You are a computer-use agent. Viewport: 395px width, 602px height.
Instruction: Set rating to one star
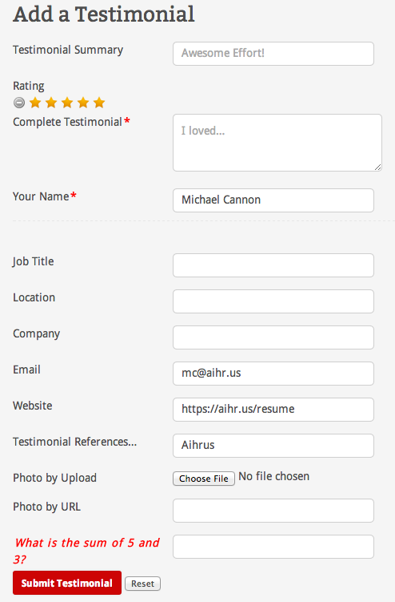click(x=35, y=103)
